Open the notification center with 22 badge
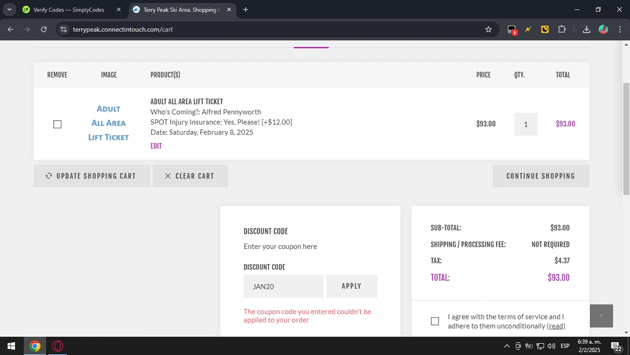The height and width of the screenshot is (355, 630). click(x=617, y=347)
